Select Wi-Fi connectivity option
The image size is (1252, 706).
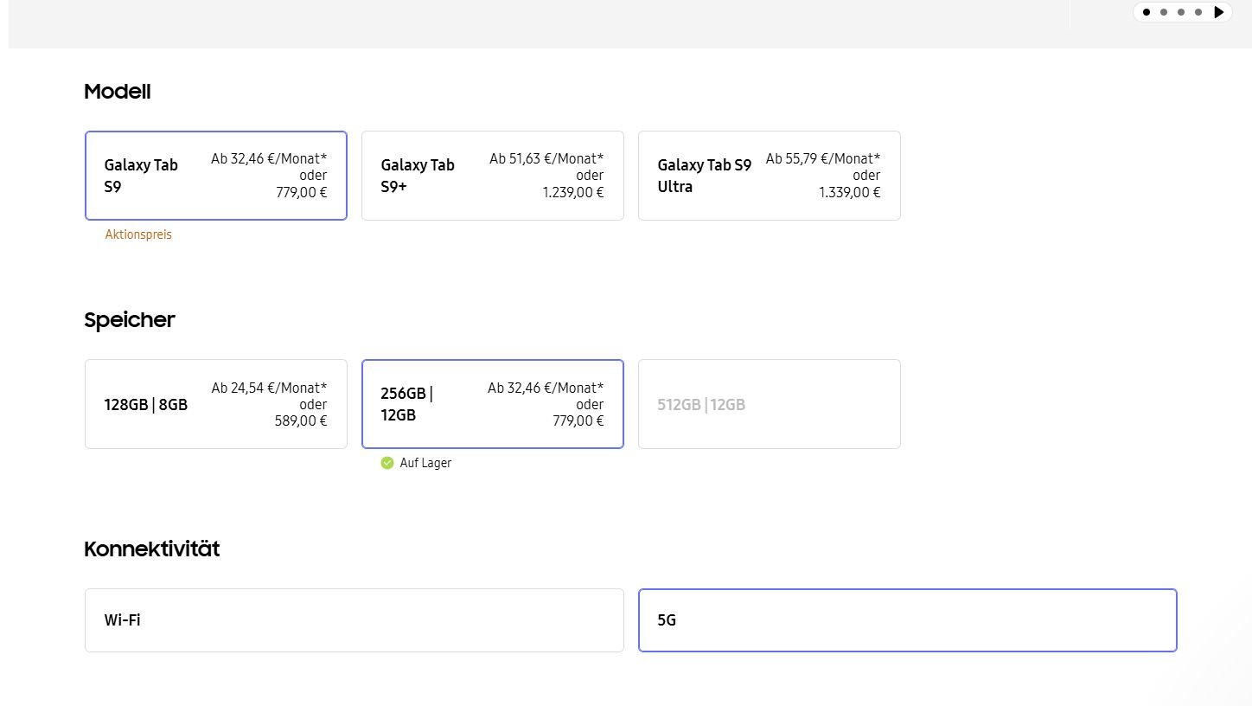pyautogui.click(x=355, y=620)
